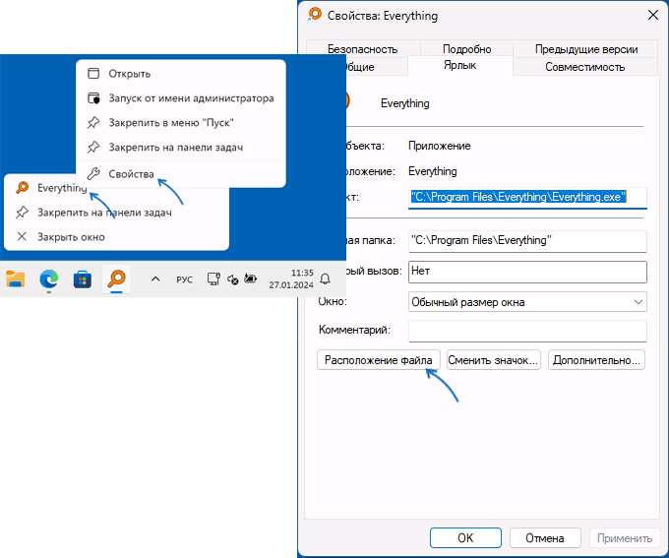This screenshot has height=558, width=669.
Task: Open network status tray icon
Action: coord(213,279)
